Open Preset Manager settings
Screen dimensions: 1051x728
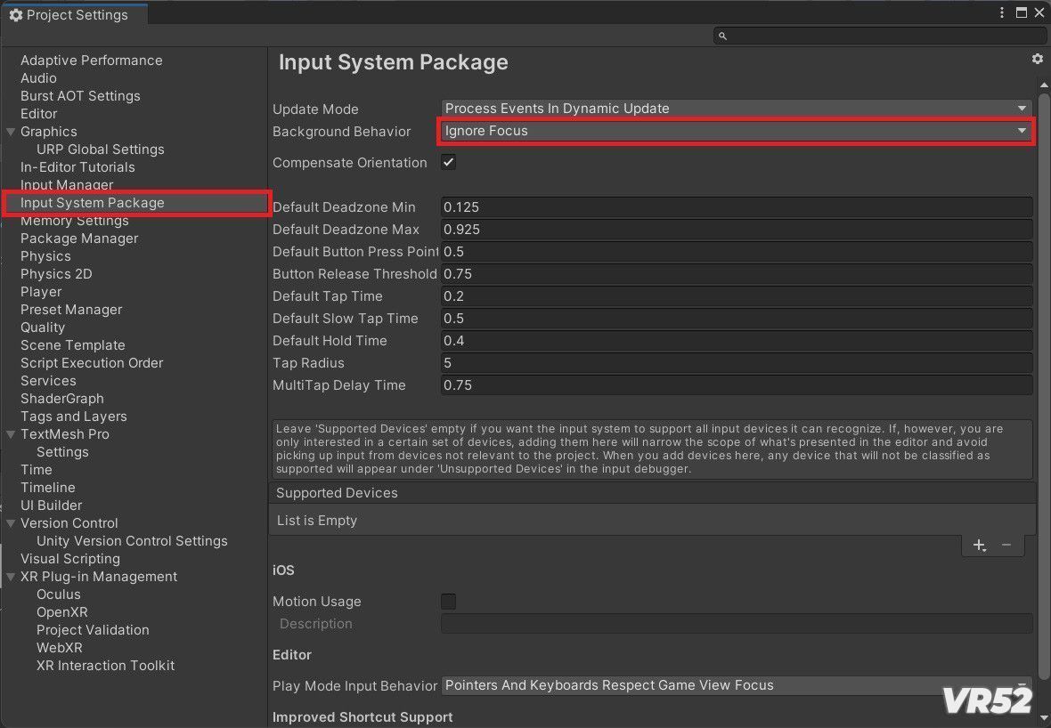[x=71, y=310]
